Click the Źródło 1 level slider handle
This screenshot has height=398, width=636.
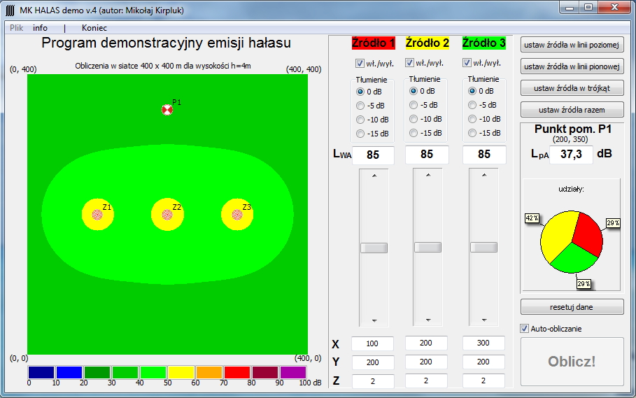tap(373, 247)
